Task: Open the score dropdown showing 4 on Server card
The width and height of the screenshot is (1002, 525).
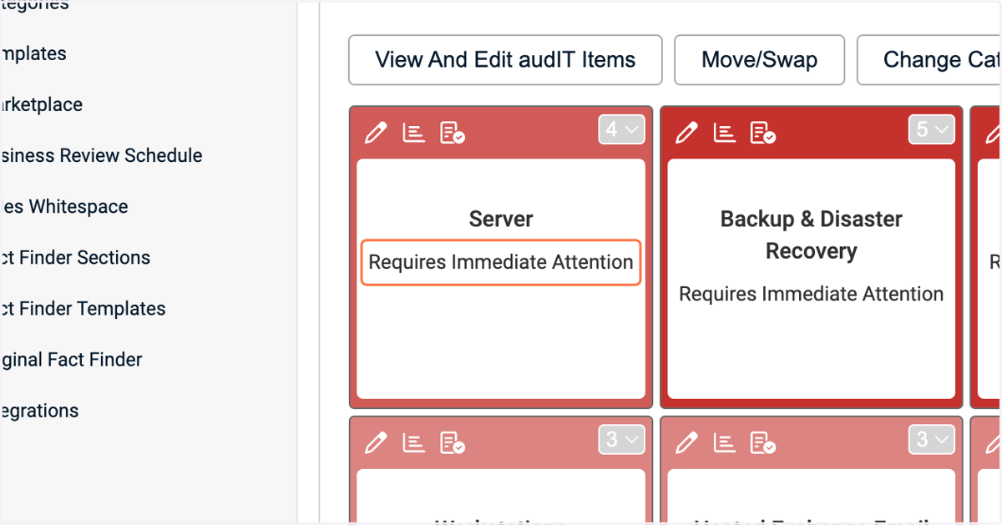Action: click(622, 129)
